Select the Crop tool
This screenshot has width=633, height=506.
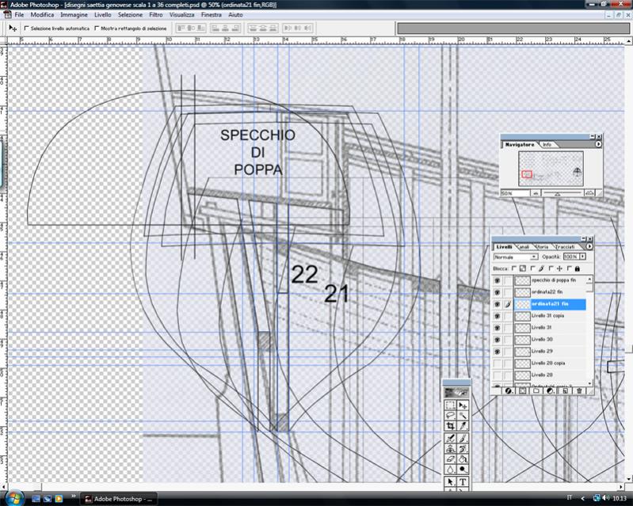[x=450, y=426]
